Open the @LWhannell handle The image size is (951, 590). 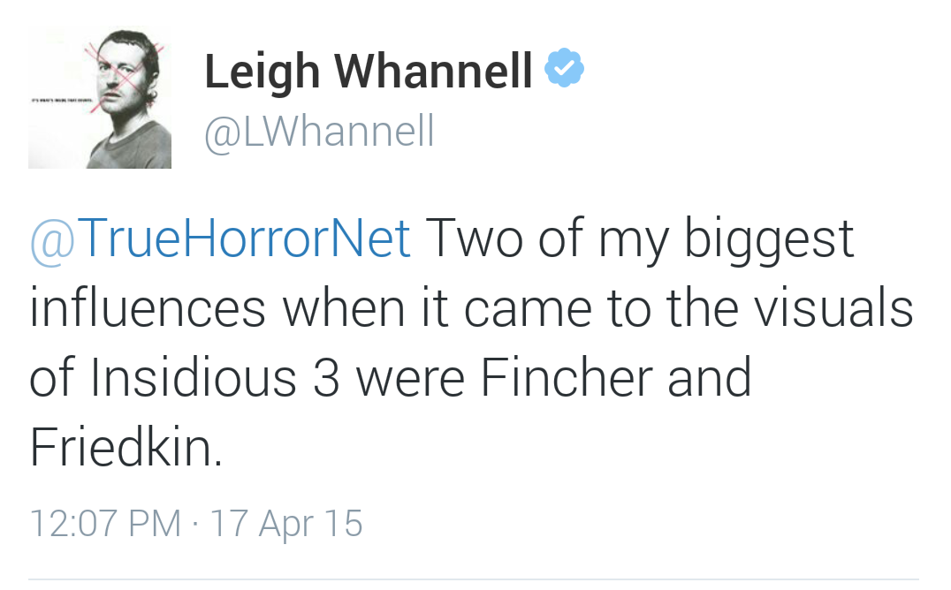pyautogui.click(x=319, y=132)
